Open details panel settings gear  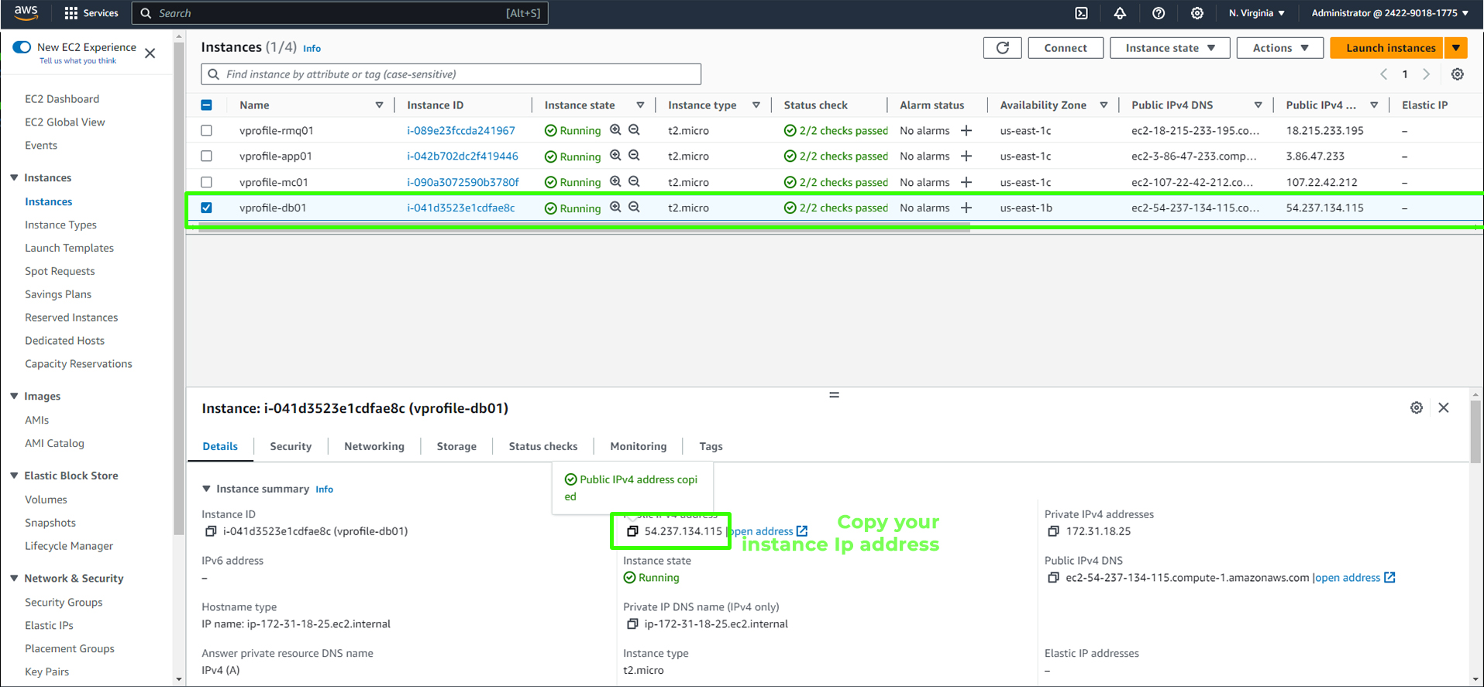click(1417, 408)
